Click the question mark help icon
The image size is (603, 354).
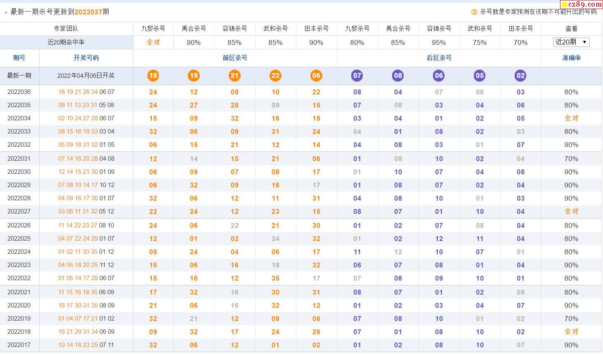[474, 12]
